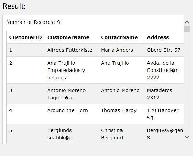Click the Christina Berglund contact cell

(x=112, y=134)
